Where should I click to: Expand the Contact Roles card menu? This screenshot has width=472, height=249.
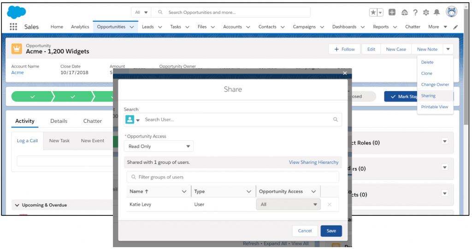click(x=445, y=141)
